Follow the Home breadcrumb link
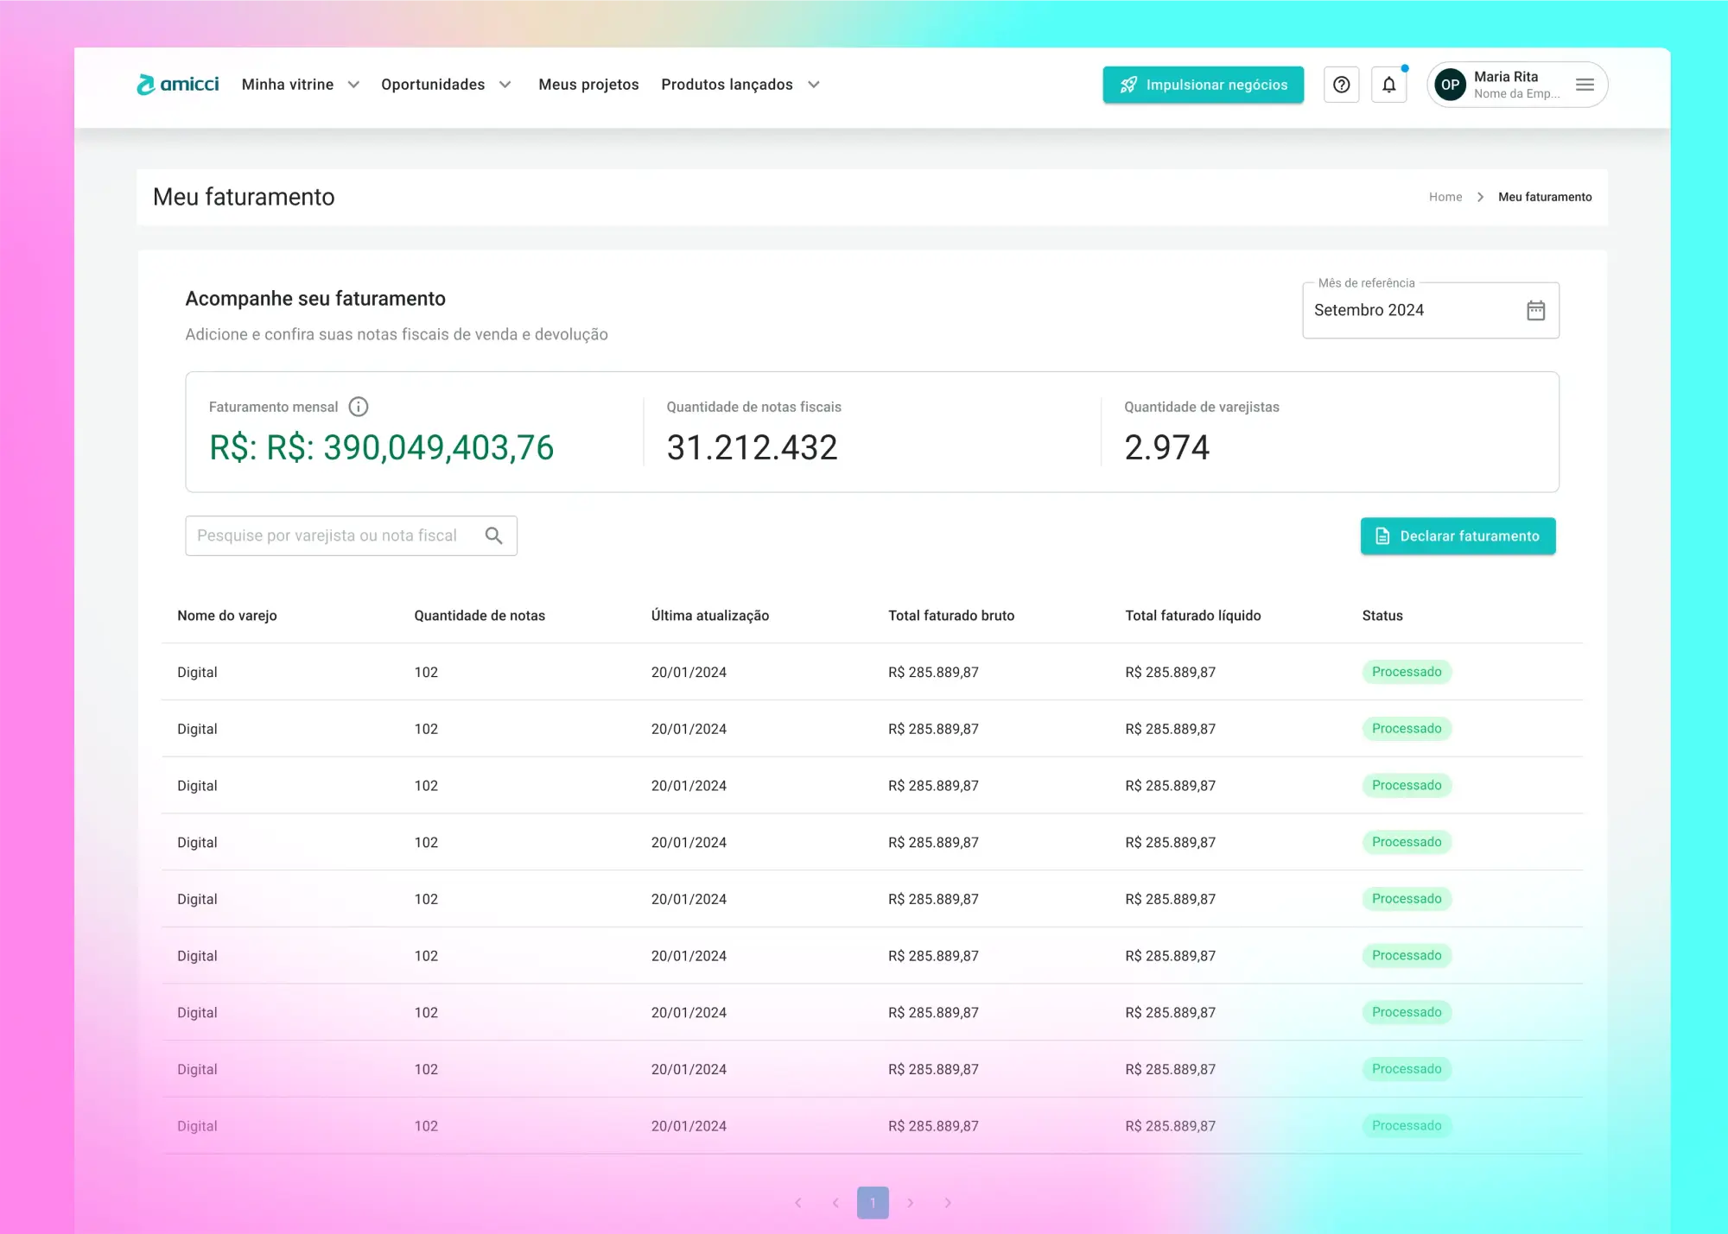Viewport: 1728px width, 1234px height. tap(1445, 197)
